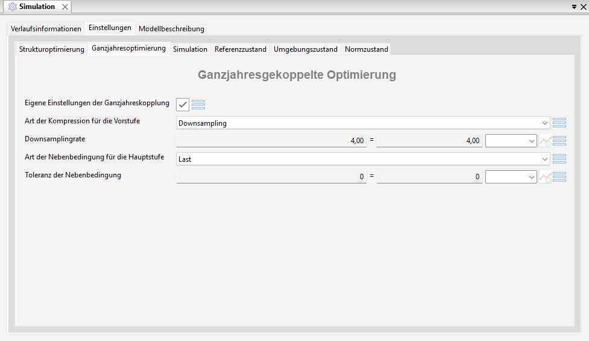The height and width of the screenshot is (341, 589).
Task: Go to the Referenzzustand sub-tab
Action: (x=240, y=49)
